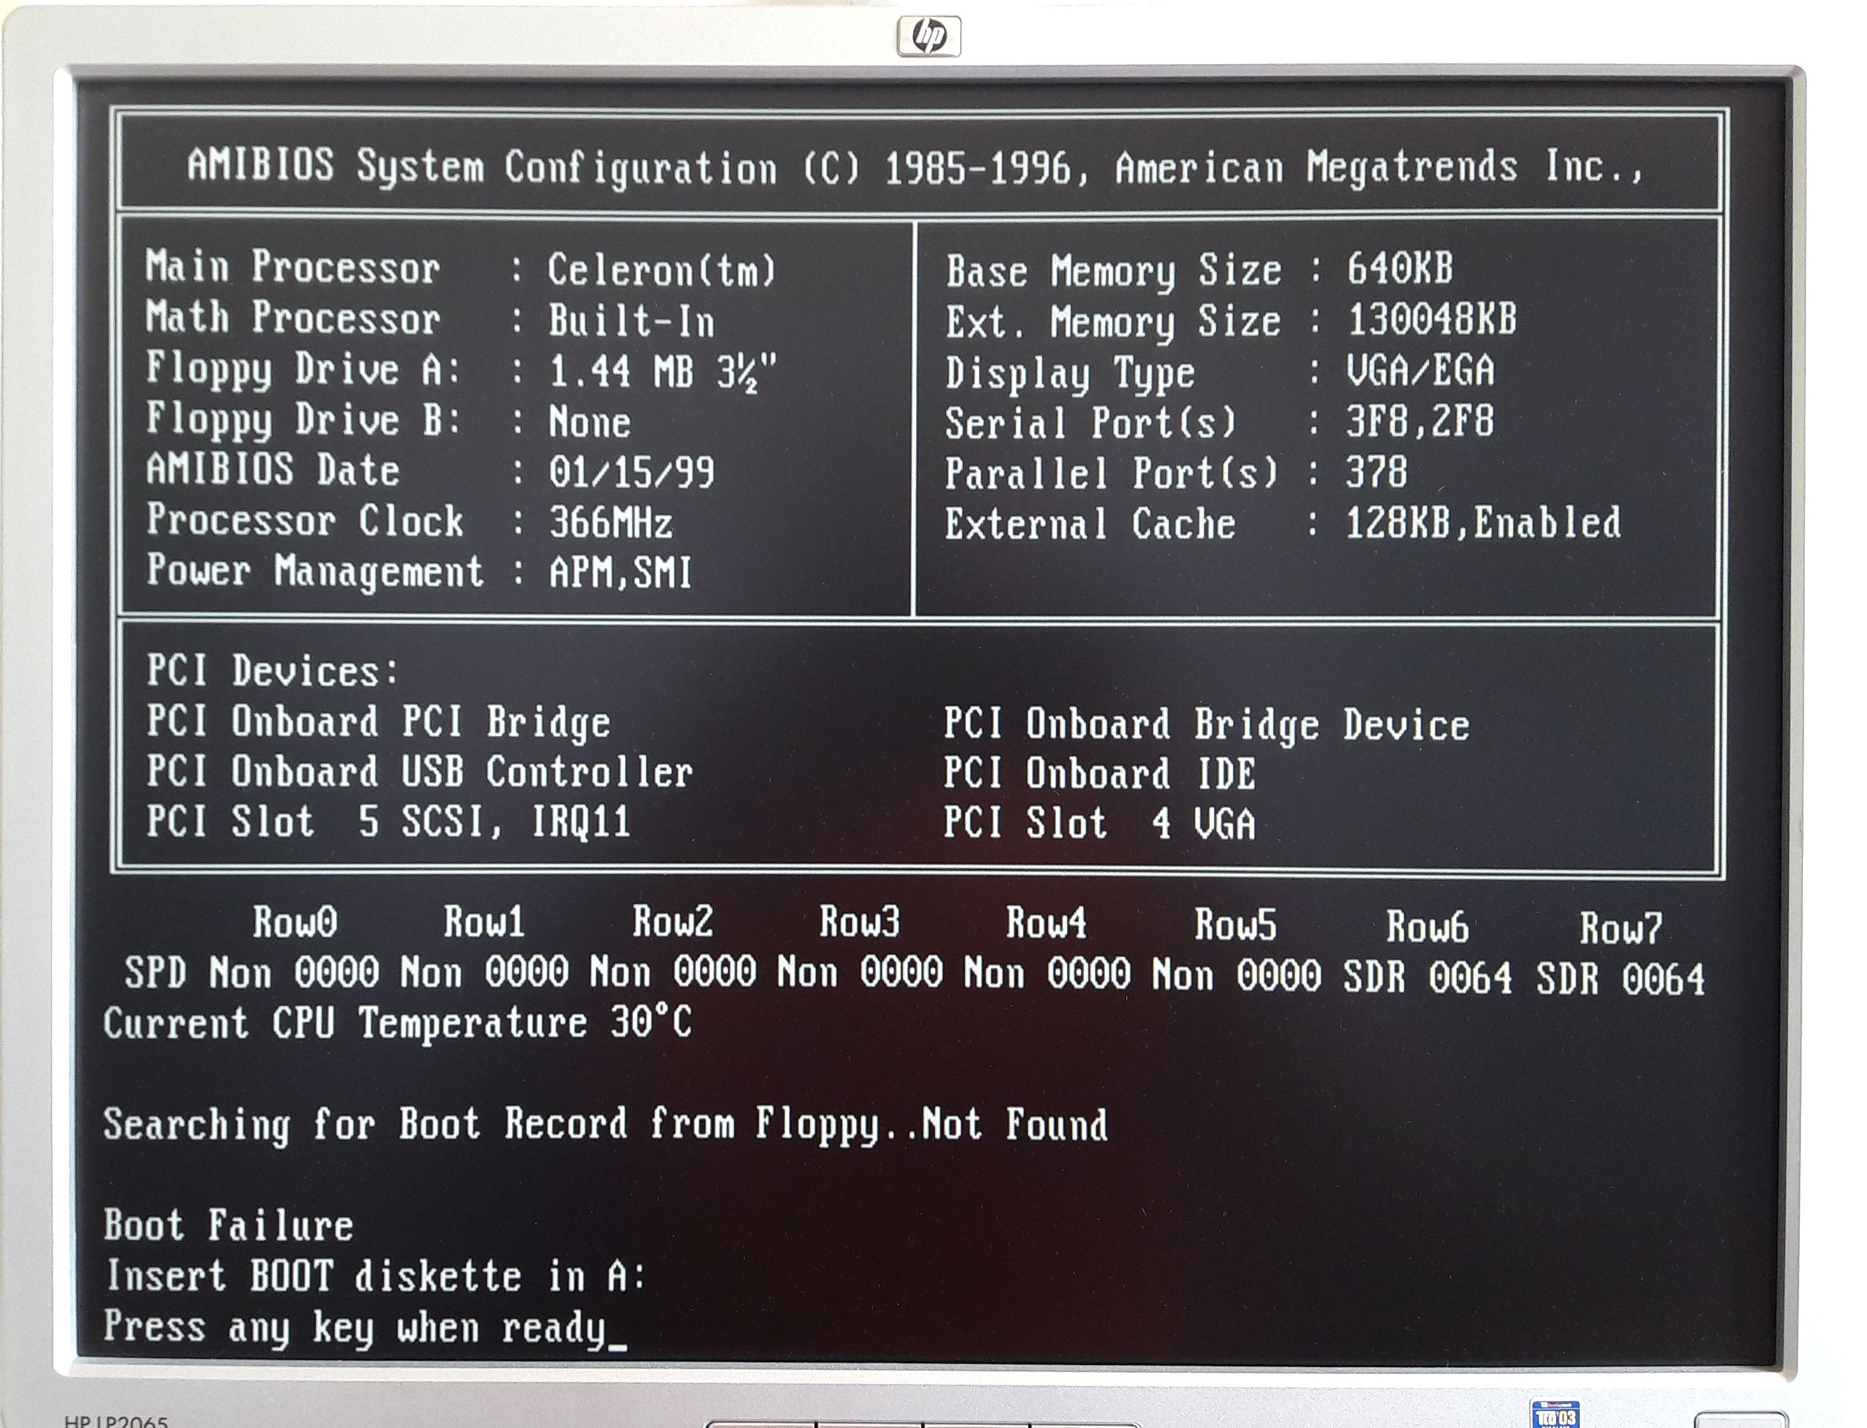Image resolution: width=1867 pixels, height=1428 pixels.
Task: Click the TCO'03 sticker on bezel
Action: pos(1555,1414)
